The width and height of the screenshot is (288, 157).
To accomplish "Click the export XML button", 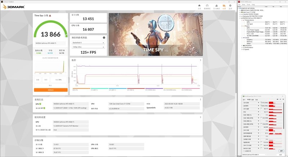I will (58, 80).
